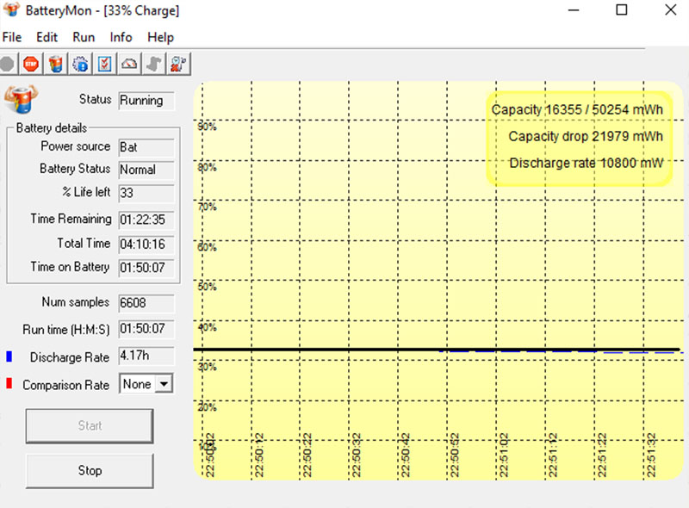Click the red Comparison Rate color marker
Image resolution: width=689 pixels, height=508 pixels.
coord(9,383)
